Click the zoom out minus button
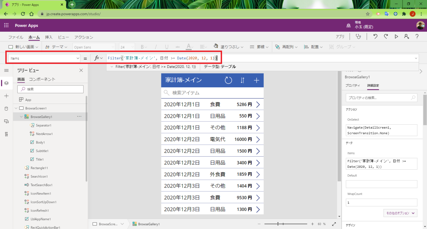Image resolution: width=427 pixels, height=229 pixels. (x=259, y=224)
